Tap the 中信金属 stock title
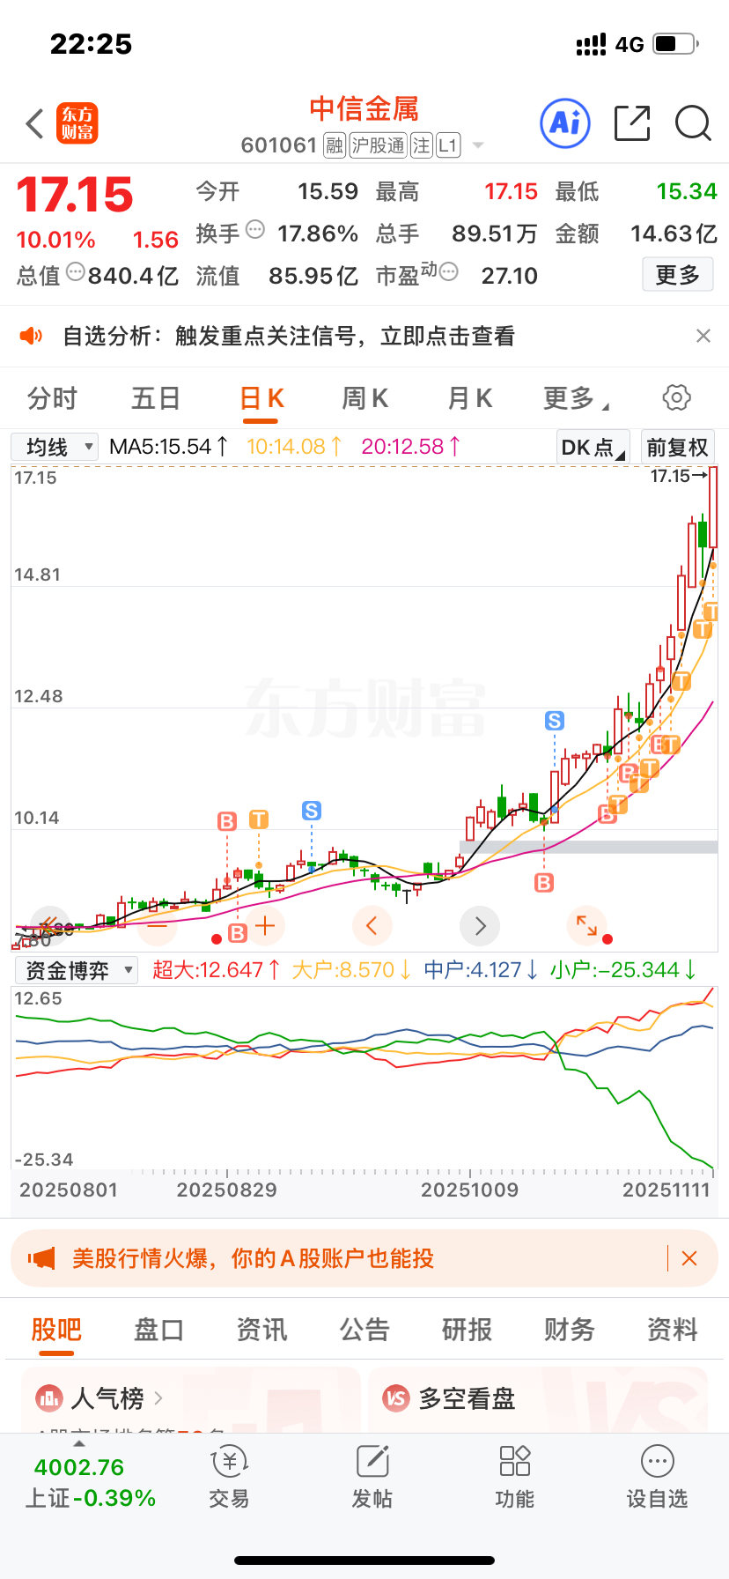The image size is (729, 1579). [x=364, y=109]
